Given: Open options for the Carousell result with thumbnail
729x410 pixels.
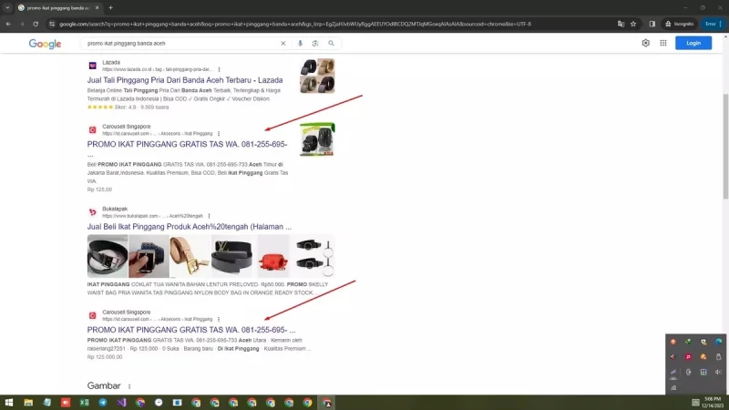Looking at the screenshot, I should [219, 133].
